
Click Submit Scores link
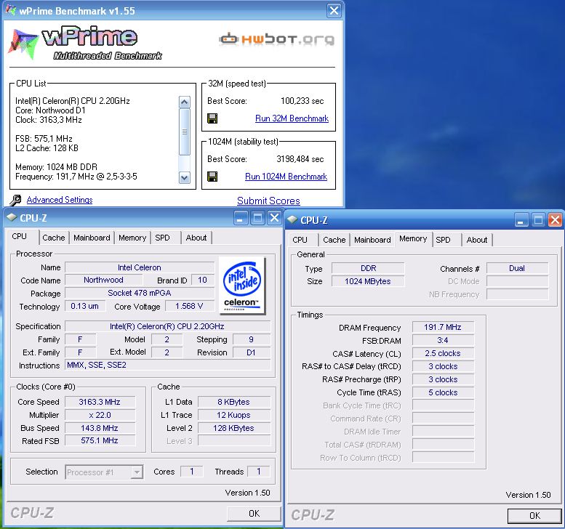click(x=268, y=201)
